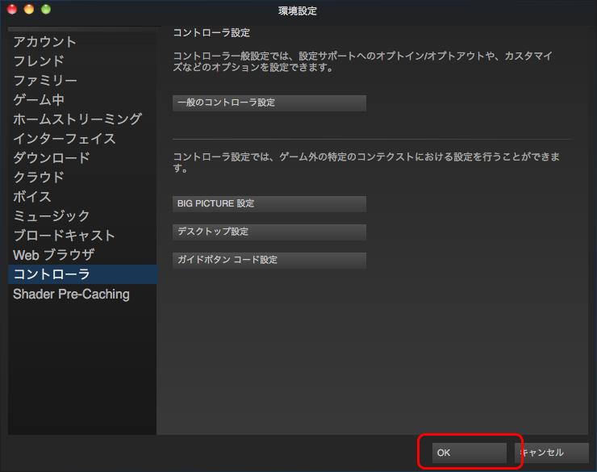
Task: Select the クラウド category
Action: (82, 178)
